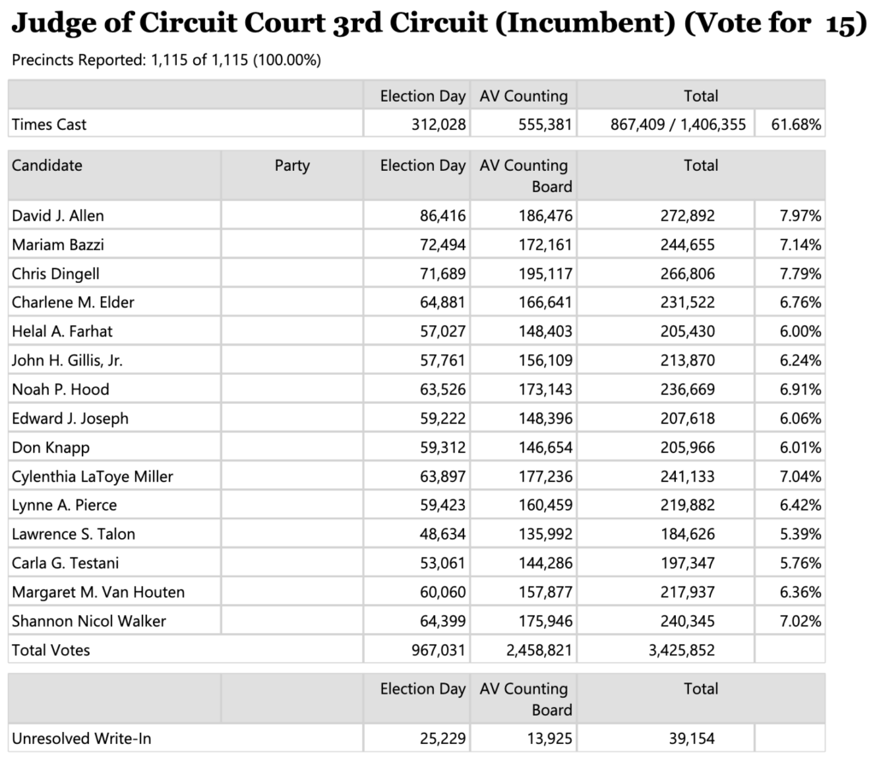Click the Candidate column header
The image size is (875, 767).
click(47, 166)
